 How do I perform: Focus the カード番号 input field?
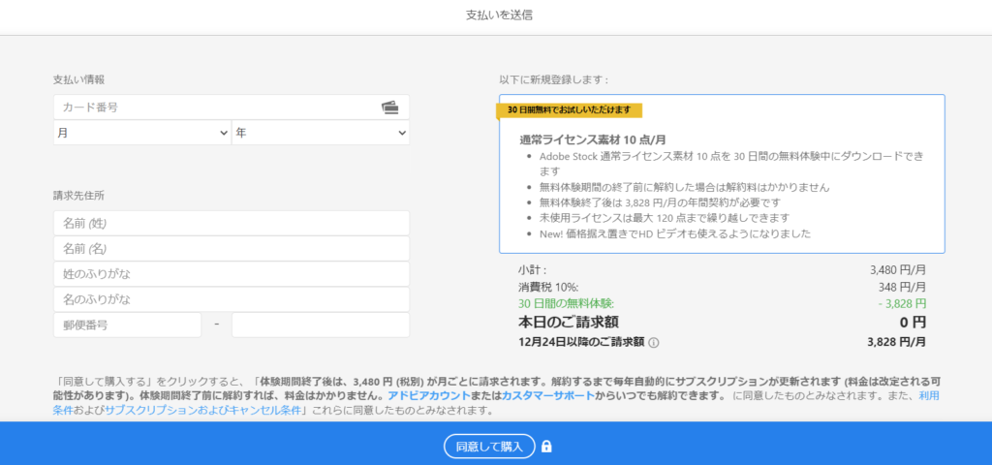tap(213, 108)
